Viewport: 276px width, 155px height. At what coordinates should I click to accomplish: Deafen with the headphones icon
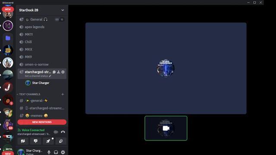[x=56, y=152]
